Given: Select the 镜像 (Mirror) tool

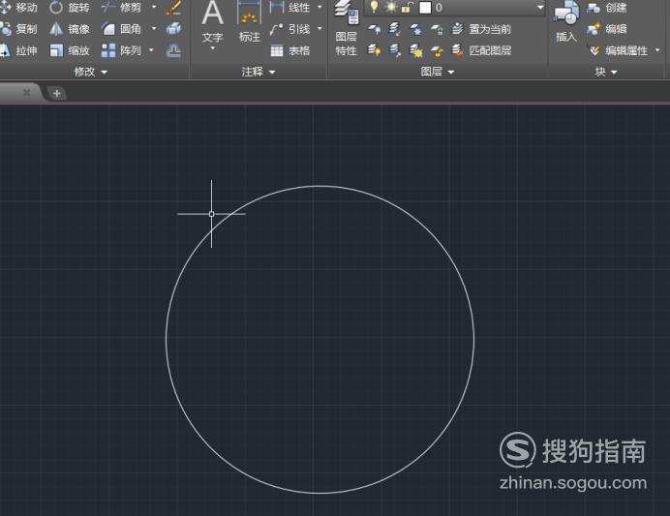Looking at the screenshot, I should (69, 29).
